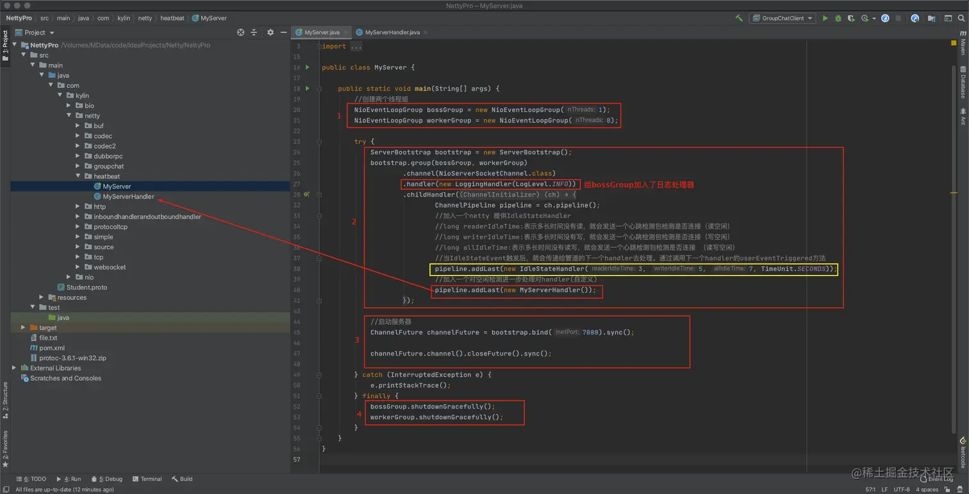This screenshot has width=969, height=494.
Task: Switch to the MyServer.java editor tab
Action: pyautogui.click(x=321, y=32)
